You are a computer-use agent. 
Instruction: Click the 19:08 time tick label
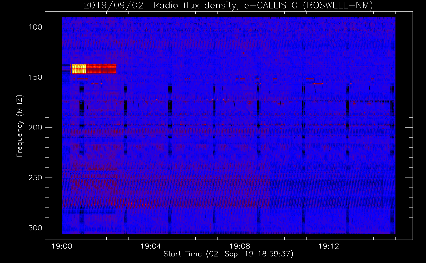tap(240, 246)
